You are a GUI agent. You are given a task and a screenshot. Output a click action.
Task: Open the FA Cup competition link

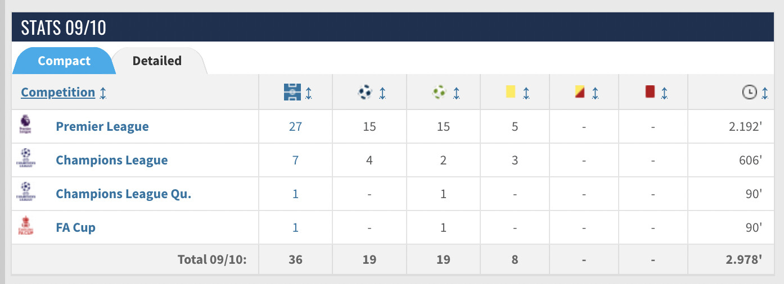[76, 227]
